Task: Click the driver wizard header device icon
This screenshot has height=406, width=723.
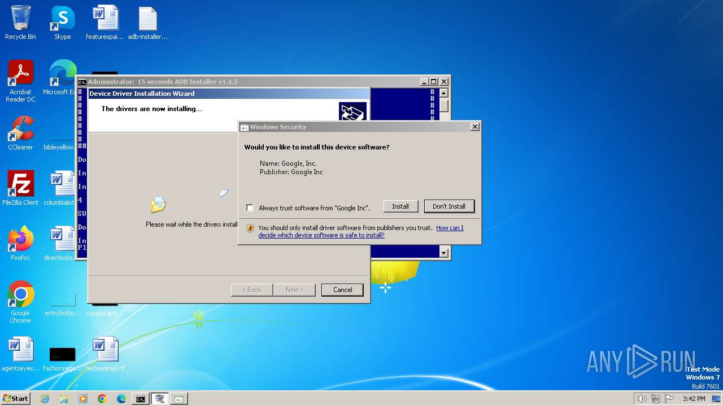Action: point(352,112)
